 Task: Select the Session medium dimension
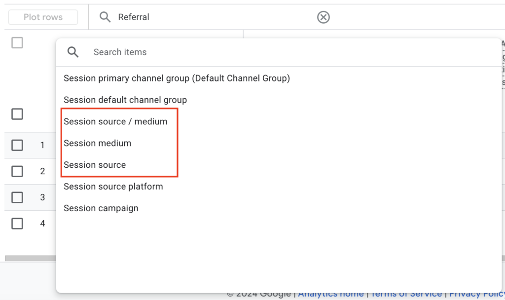pos(97,143)
